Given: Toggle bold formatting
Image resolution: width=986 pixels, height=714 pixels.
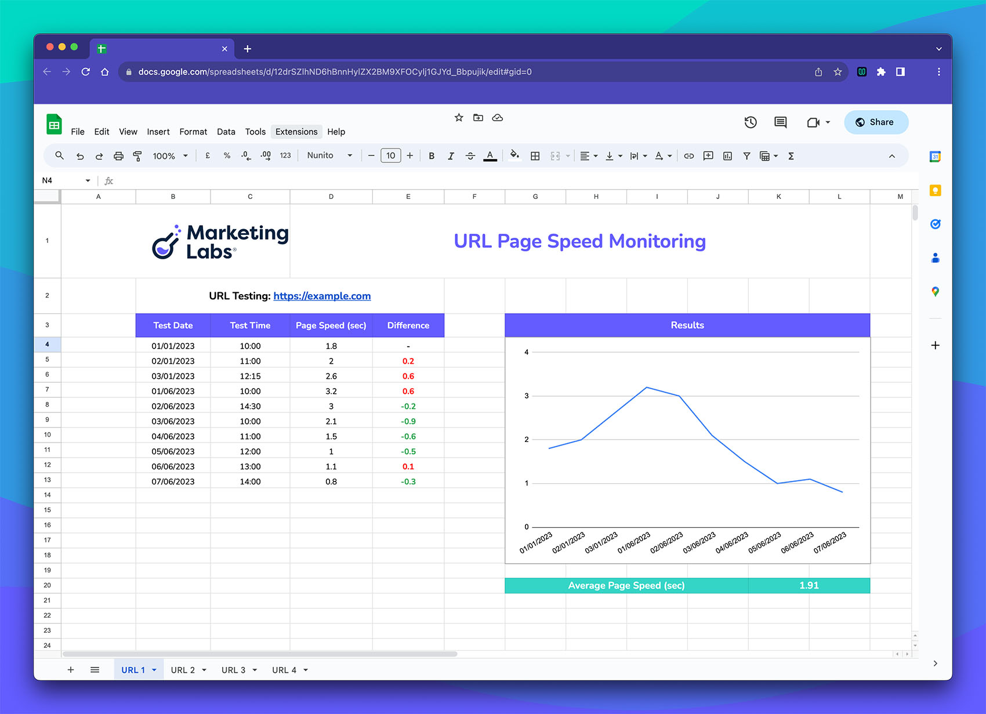Looking at the screenshot, I should (432, 155).
